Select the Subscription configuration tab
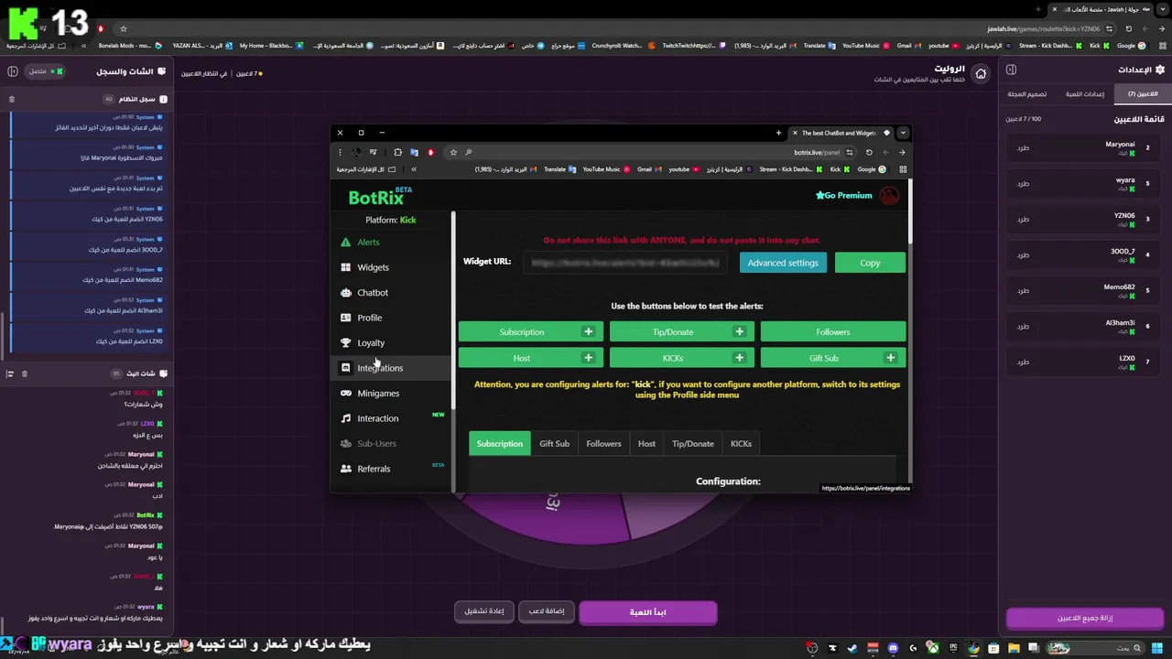The image size is (1172, 659). tap(500, 444)
